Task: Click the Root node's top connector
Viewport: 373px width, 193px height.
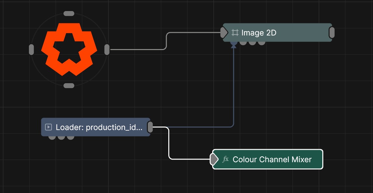Action: [x=69, y=14]
